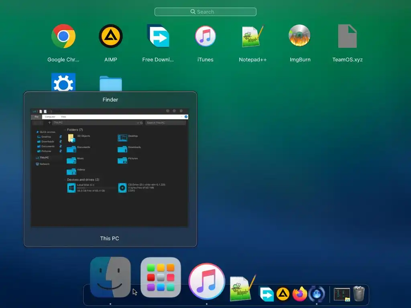Click the spinning globe icon in the dock

(x=317, y=294)
